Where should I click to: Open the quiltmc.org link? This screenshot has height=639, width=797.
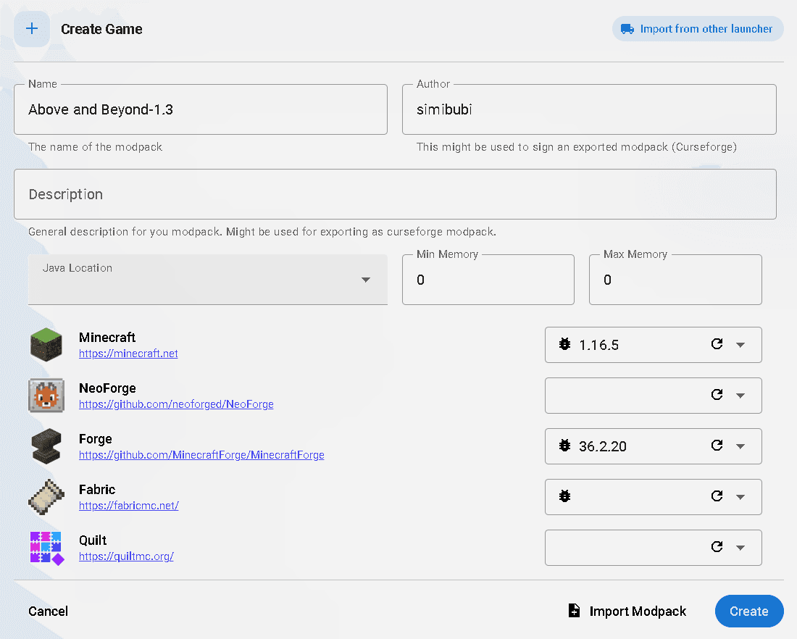pos(126,556)
